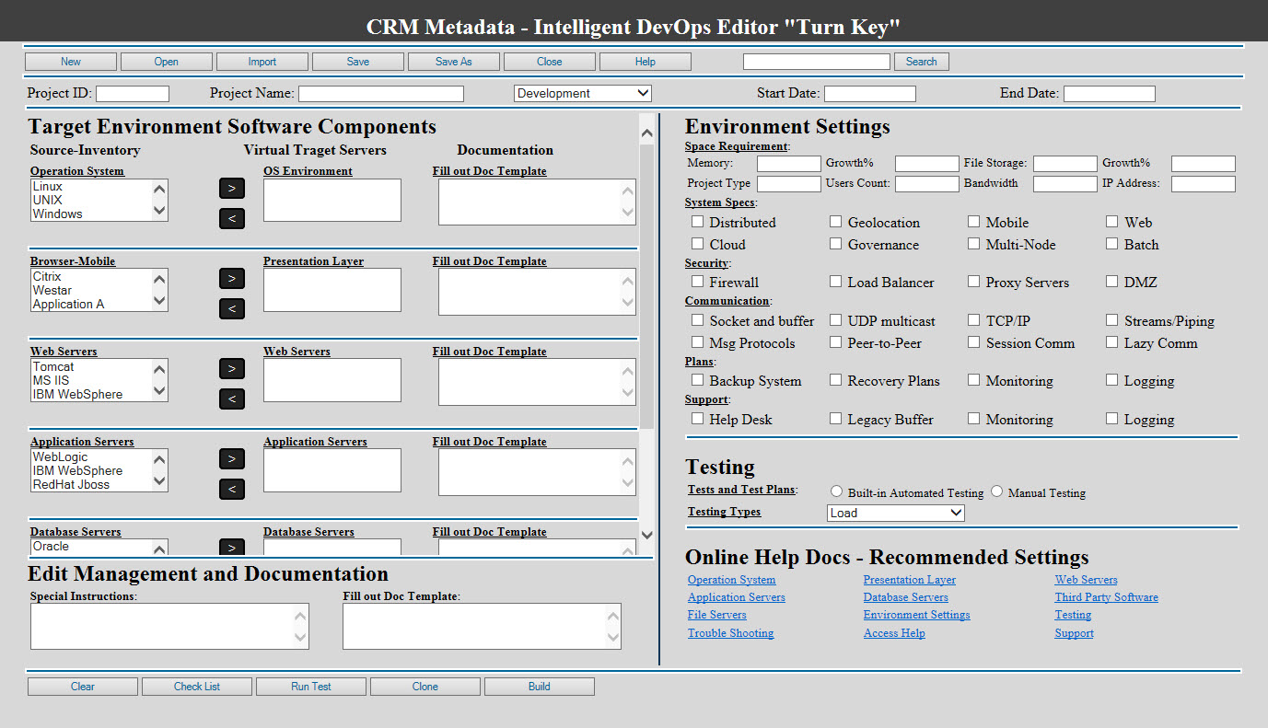Click the Project Name input field

pyautogui.click(x=380, y=94)
